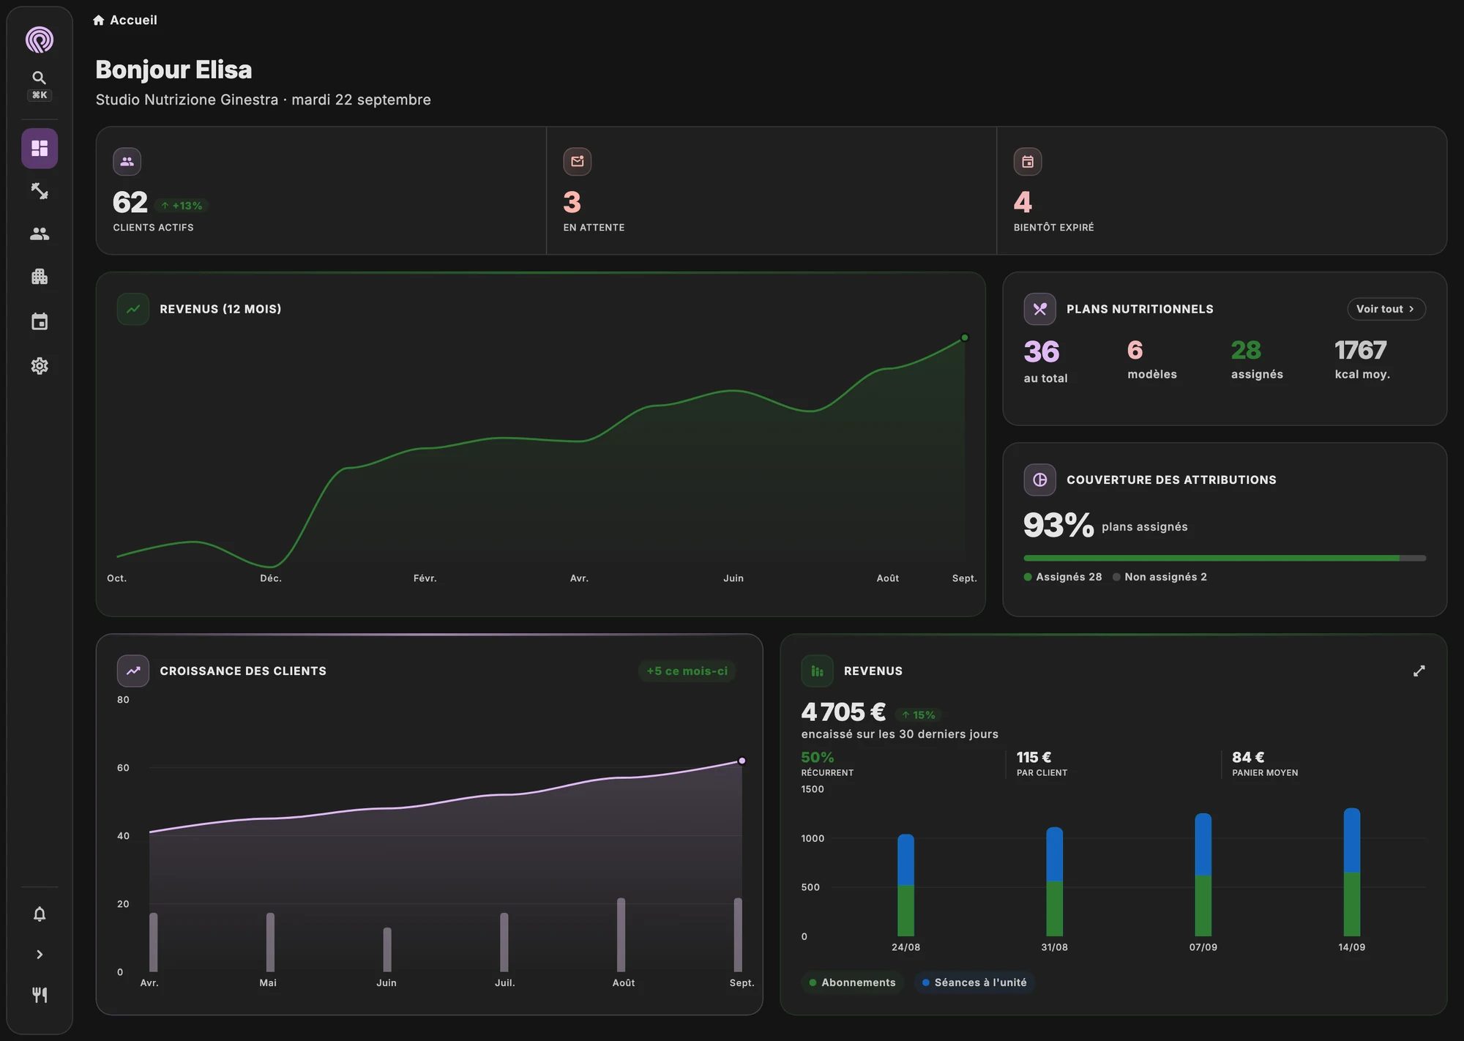The width and height of the screenshot is (1464, 1041).
Task: Toggle the Séances à l'unité legend series
Action: coord(974,982)
